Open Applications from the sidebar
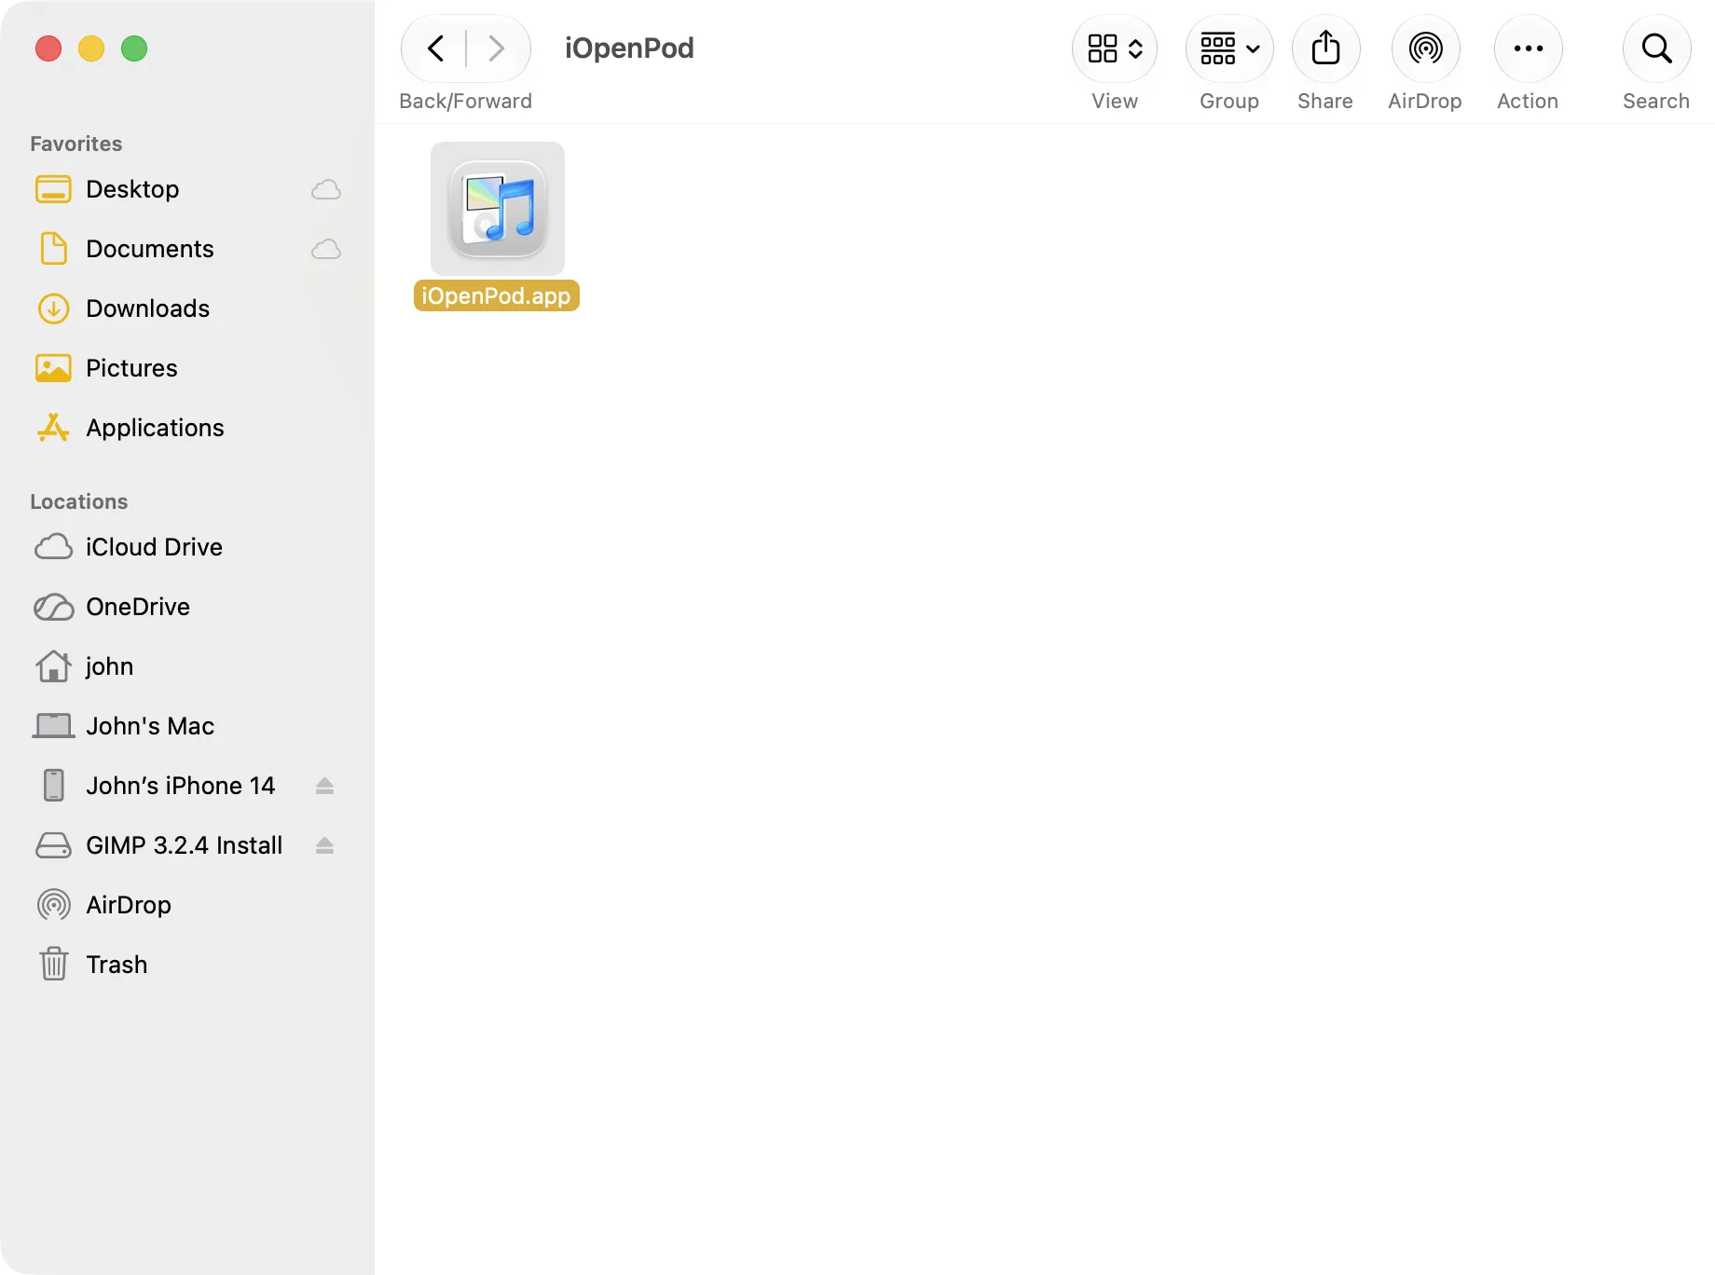Image resolution: width=1715 pixels, height=1275 pixels. coord(187,428)
